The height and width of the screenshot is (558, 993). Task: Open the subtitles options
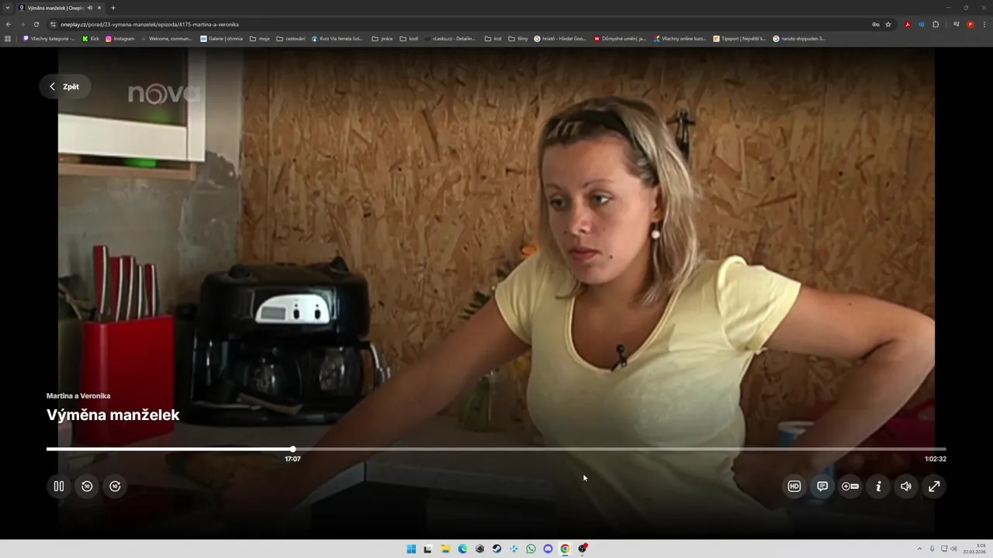[x=822, y=486]
